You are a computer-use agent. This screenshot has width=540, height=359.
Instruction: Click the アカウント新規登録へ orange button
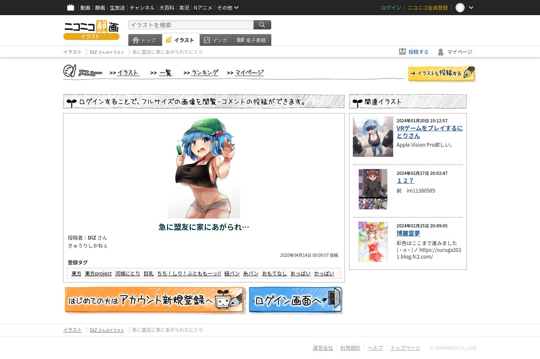pyautogui.click(x=155, y=301)
